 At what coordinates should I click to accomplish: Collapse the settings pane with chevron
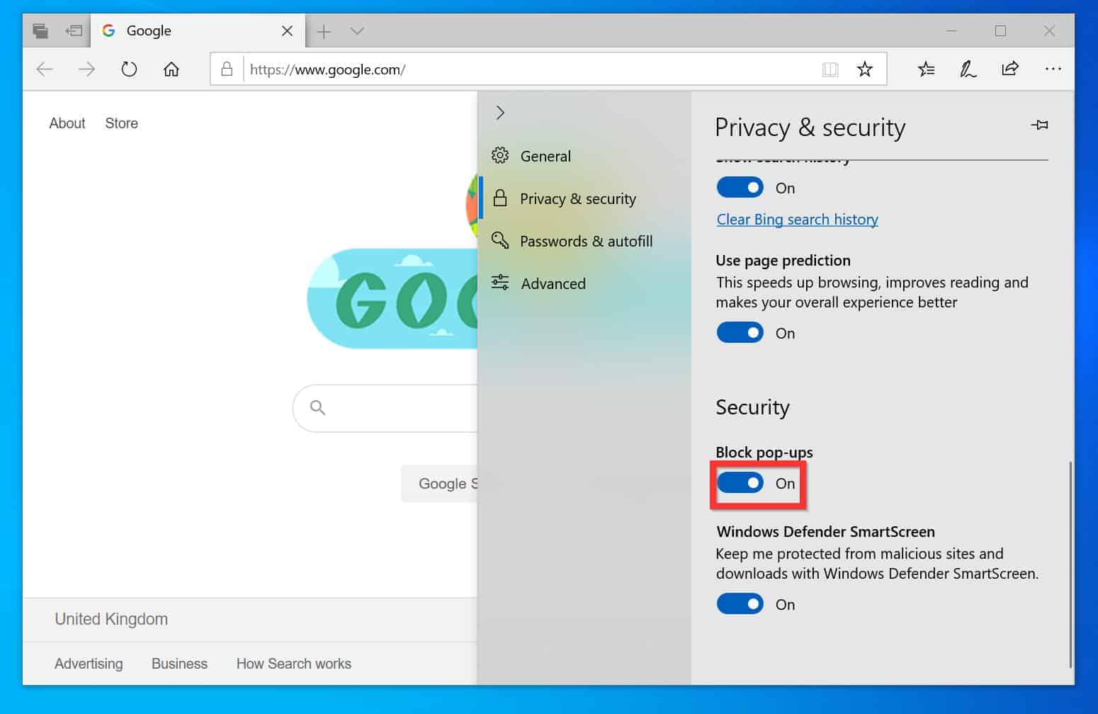(500, 113)
